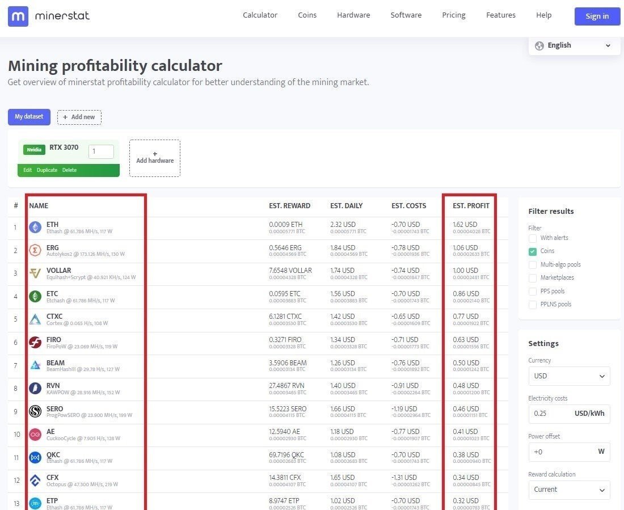Sort by the NAME column header
Screen dimensions: 624x510
pyautogui.click(x=39, y=206)
